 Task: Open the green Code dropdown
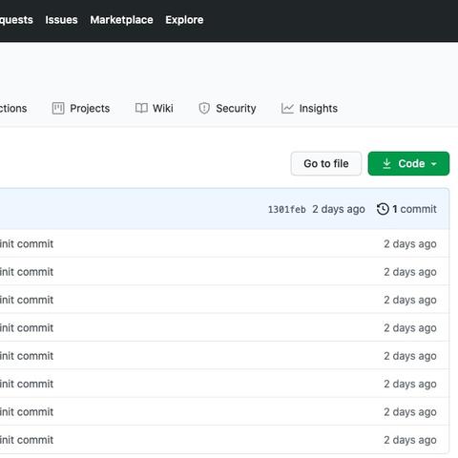(408, 163)
